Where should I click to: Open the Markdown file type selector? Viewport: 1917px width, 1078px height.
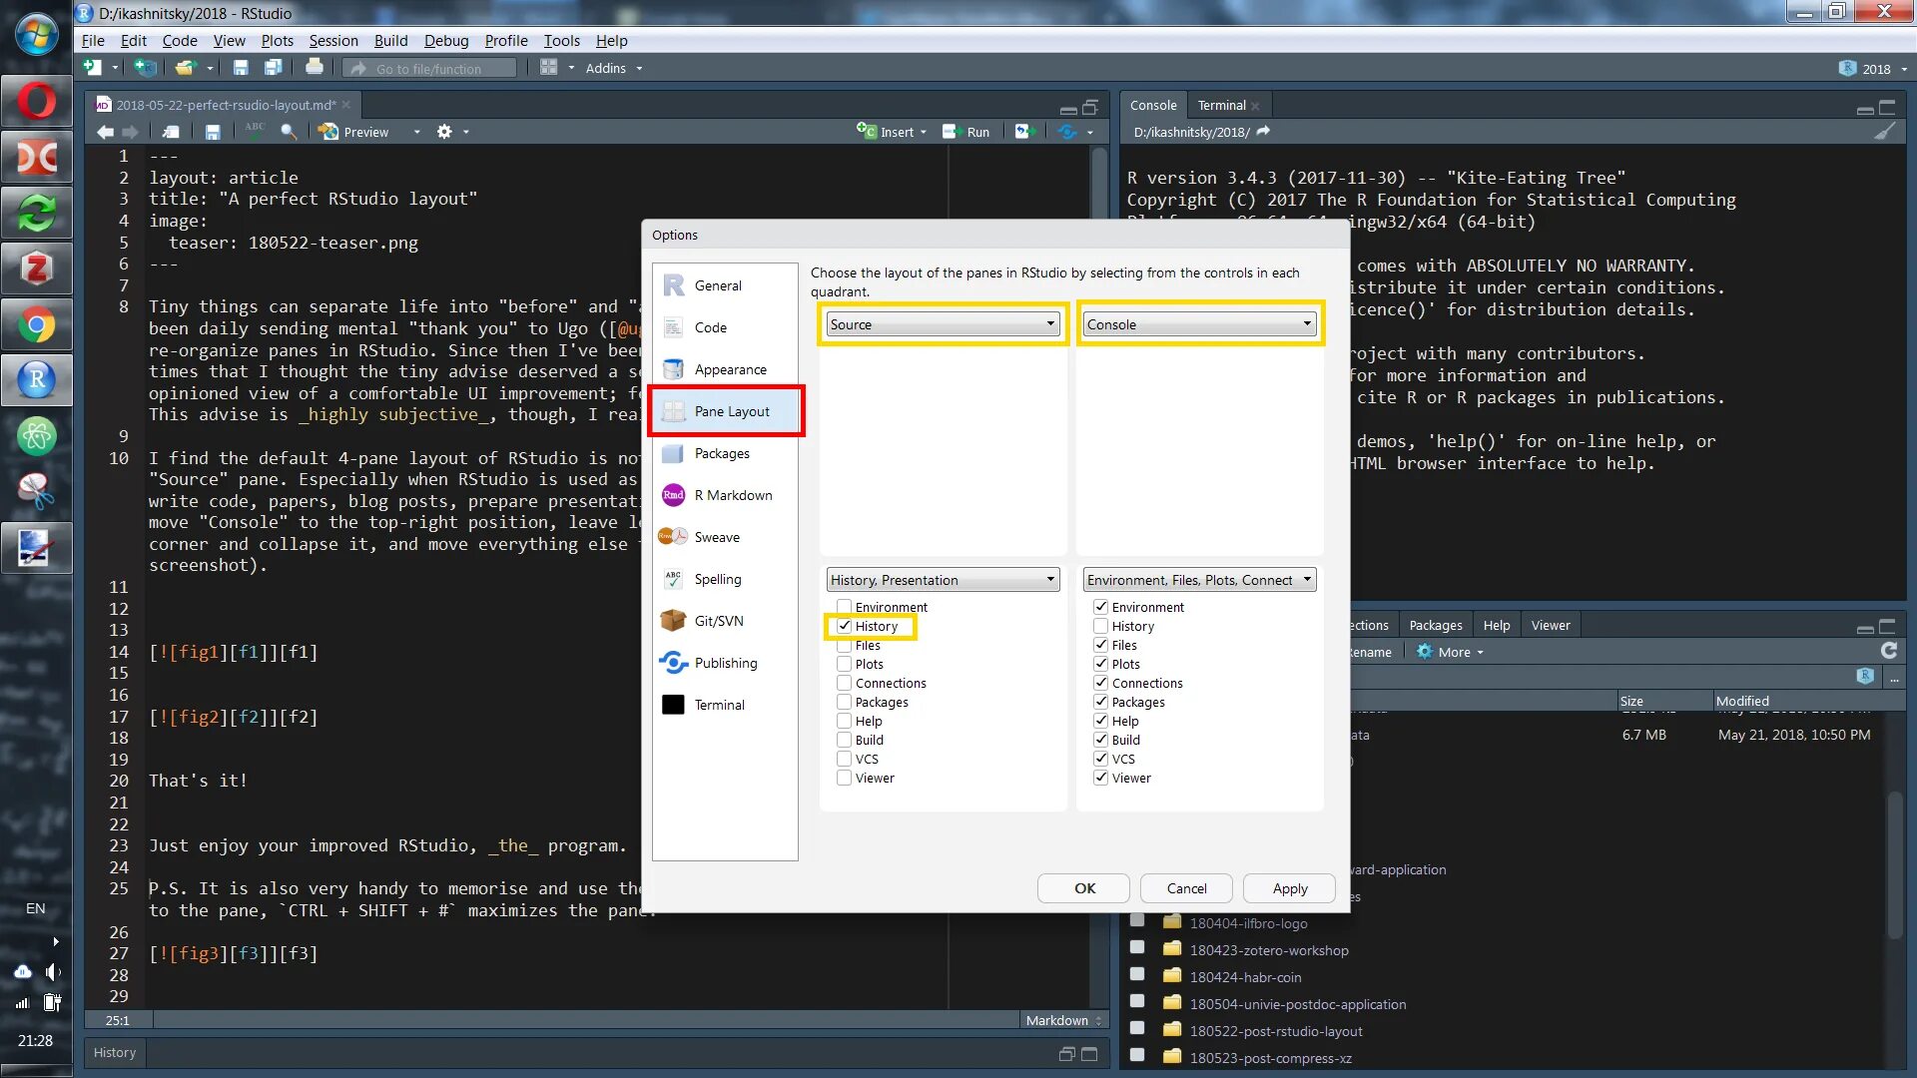tap(1063, 1020)
